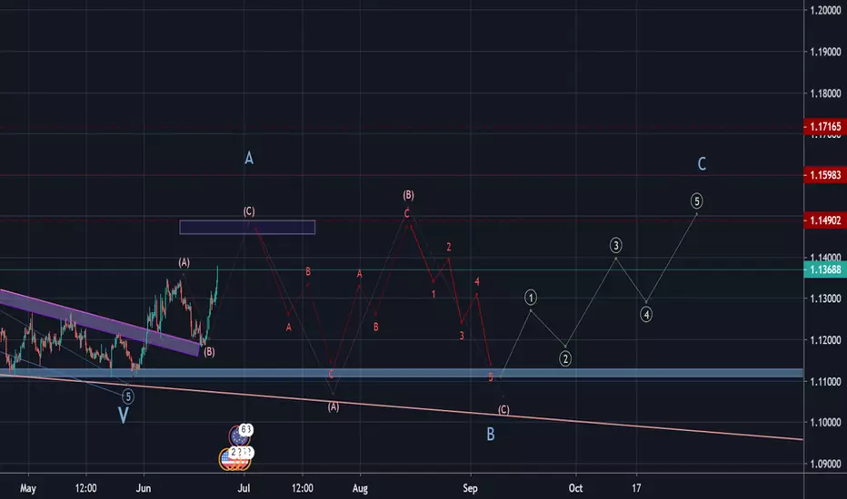Select the (C) label above the purple rectangle
Image resolution: width=847 pixels, height=499 pixels.
pyautogui.click(x=248, y=211)
